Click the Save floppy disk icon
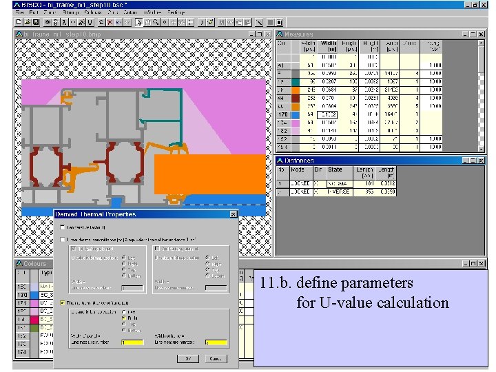The width and height of the screenshot is (496, 372). pyautogui.click(x=35, y=22)
